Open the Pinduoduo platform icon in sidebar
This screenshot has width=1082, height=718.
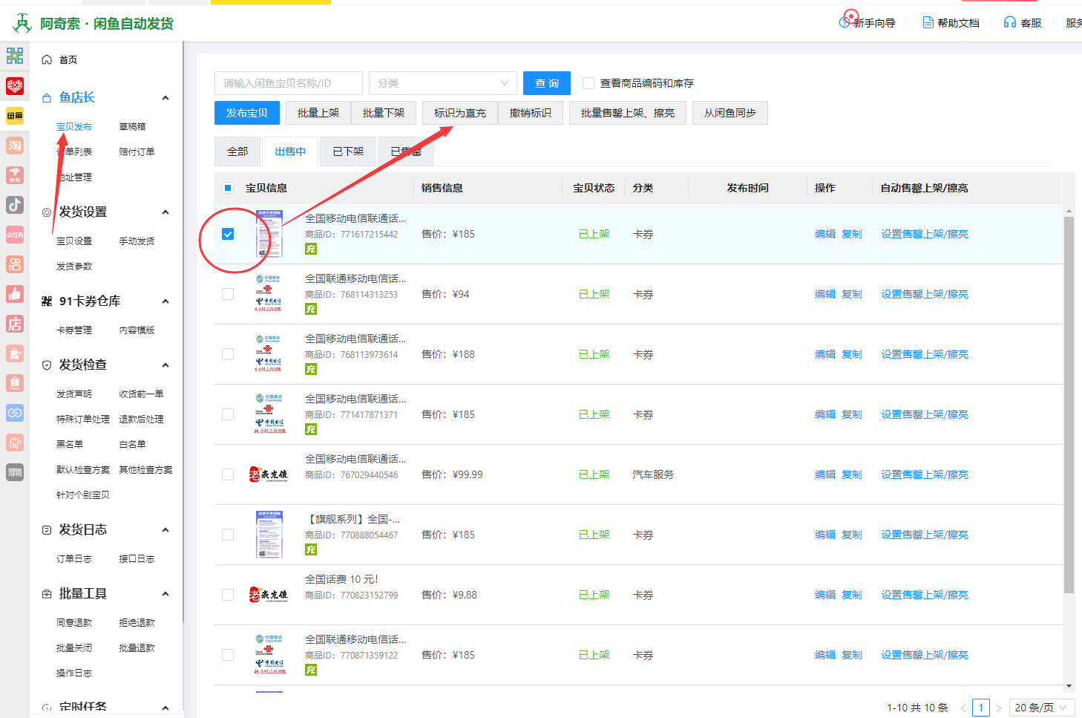click(x=15, y=86)
